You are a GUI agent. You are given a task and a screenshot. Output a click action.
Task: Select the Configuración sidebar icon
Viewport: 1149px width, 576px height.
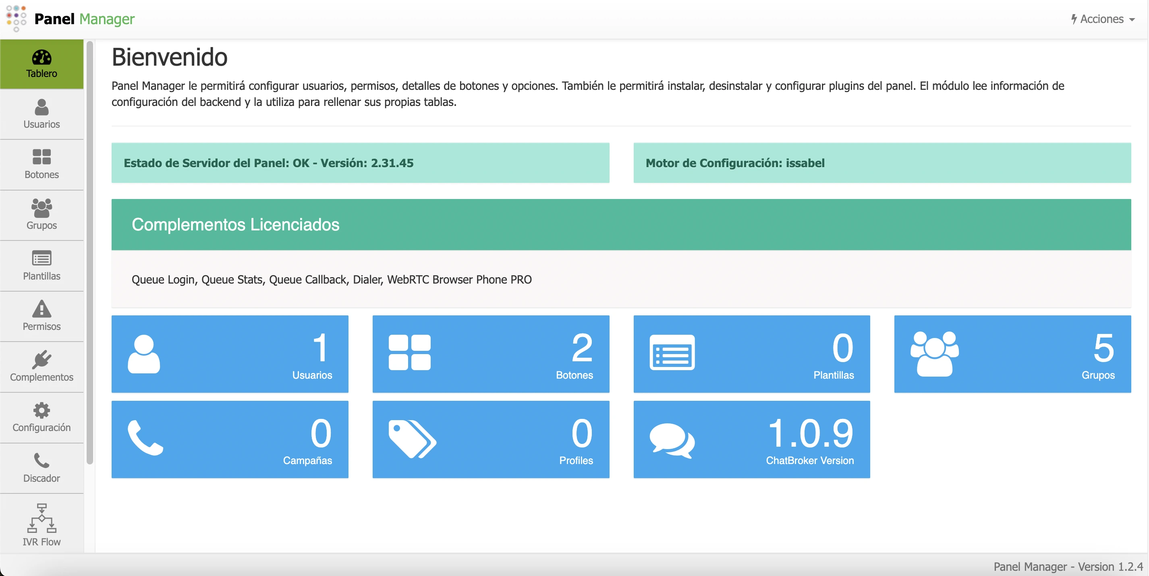[41, 417]
